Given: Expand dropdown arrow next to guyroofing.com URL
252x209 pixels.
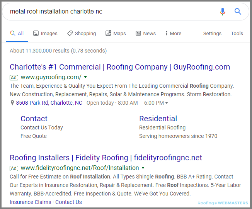Looking at the screenshot, I should (x=85, y=77).
